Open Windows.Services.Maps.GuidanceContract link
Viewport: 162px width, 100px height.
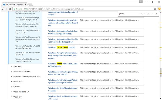click(63, 89)
